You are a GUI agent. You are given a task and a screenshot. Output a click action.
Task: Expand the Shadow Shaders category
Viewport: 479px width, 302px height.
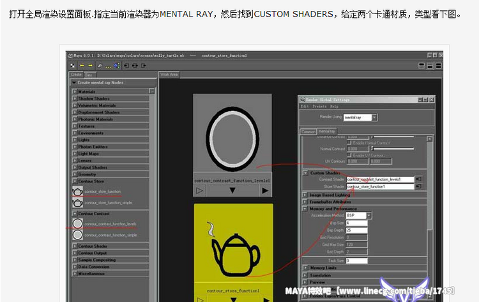pos(75,98)
